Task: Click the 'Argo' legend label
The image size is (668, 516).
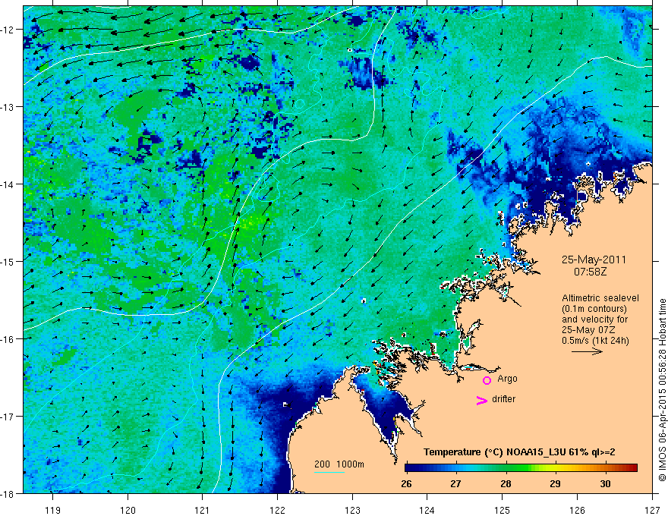Action: click(x=507, y=379)
